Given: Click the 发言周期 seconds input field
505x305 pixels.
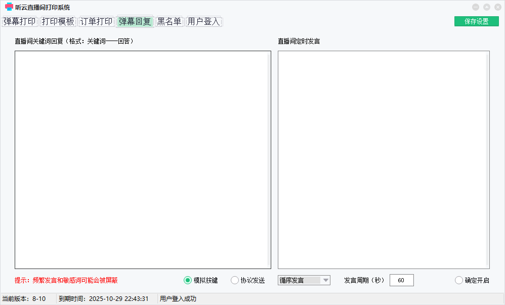Looking at the screenshot, I should tap(401, 280).
